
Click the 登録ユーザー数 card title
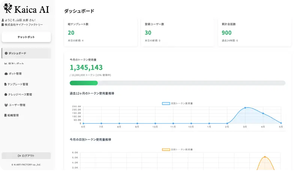click(154, 24)
